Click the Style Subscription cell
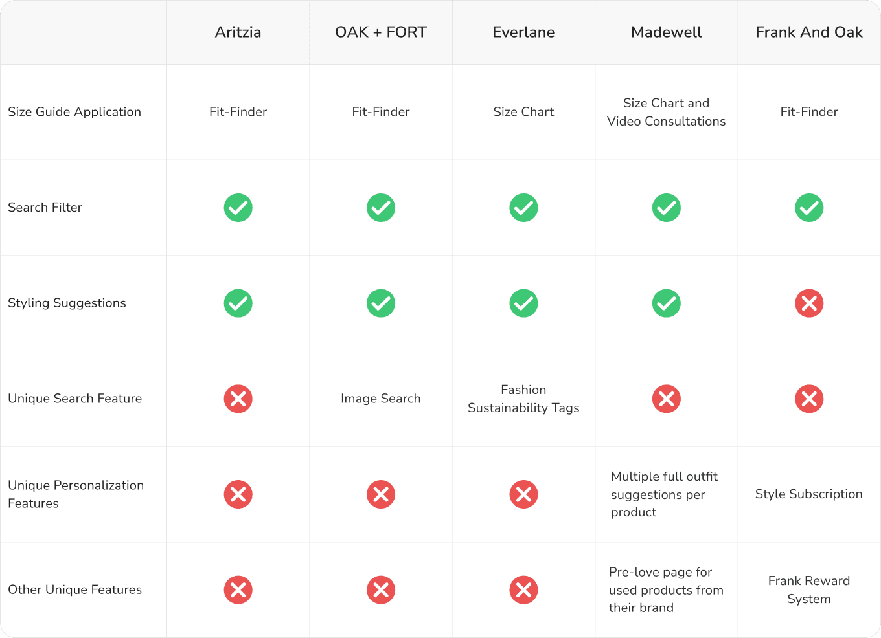The width and height of the screenshot is (881, 638). [809, 494]
